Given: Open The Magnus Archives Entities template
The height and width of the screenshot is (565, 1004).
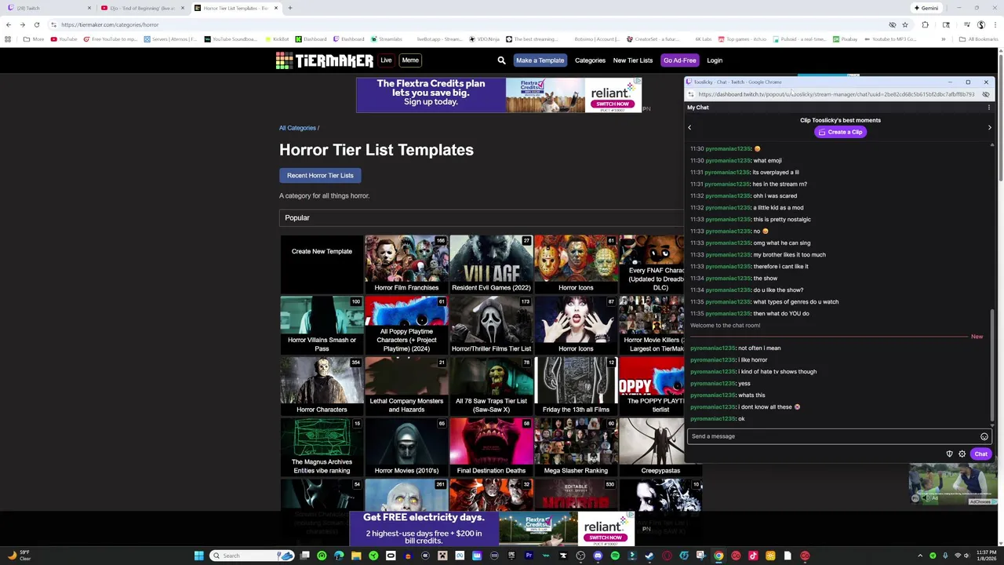Looking at the screenshot, I should [x=322, y=447].
